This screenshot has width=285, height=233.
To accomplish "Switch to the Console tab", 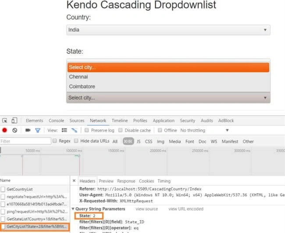I will click(57, 121).
